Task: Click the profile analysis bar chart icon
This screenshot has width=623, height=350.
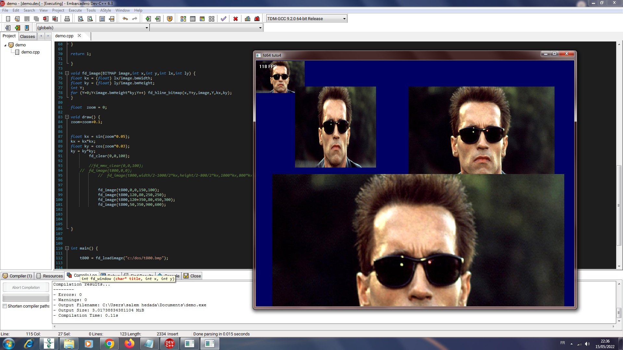Action: 248,19
